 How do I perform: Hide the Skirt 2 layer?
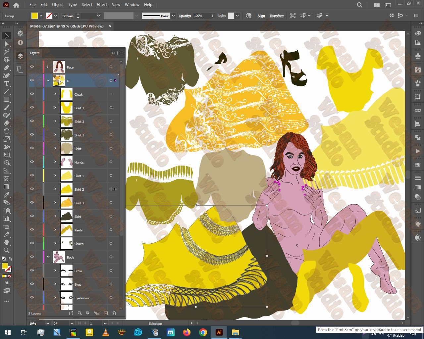[32, 189]
